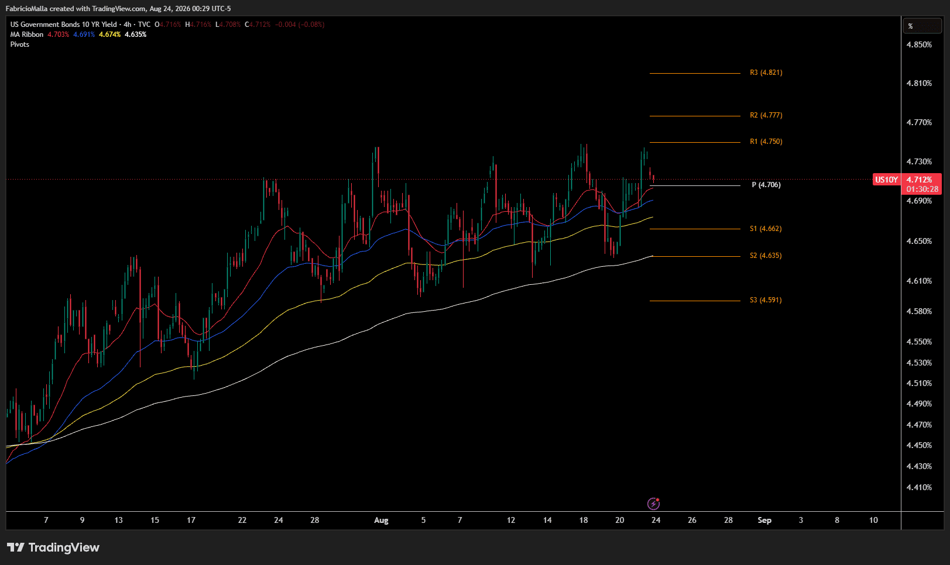This screenshot has width=950, height=565.
Task: Click the open value 4.716% after O
Action: click(170, 25)
